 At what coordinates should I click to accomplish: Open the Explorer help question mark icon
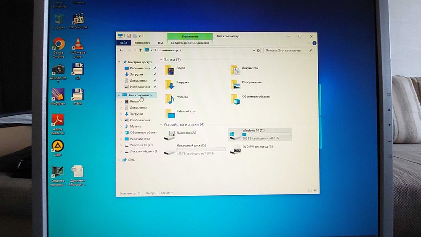[314, 43]
